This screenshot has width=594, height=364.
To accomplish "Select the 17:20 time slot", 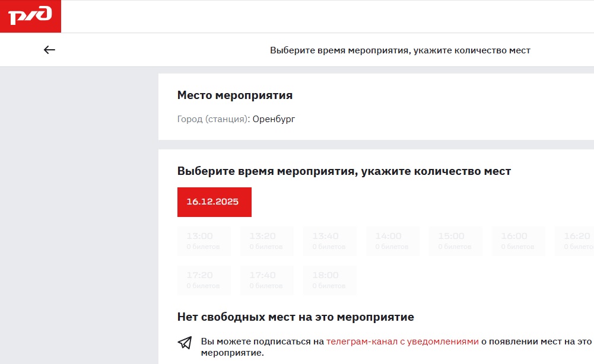I will pyautogui.click(x=204, y=280).
